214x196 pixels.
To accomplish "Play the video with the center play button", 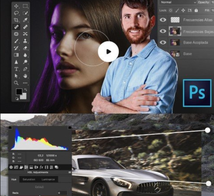I will tap(108, 52).
